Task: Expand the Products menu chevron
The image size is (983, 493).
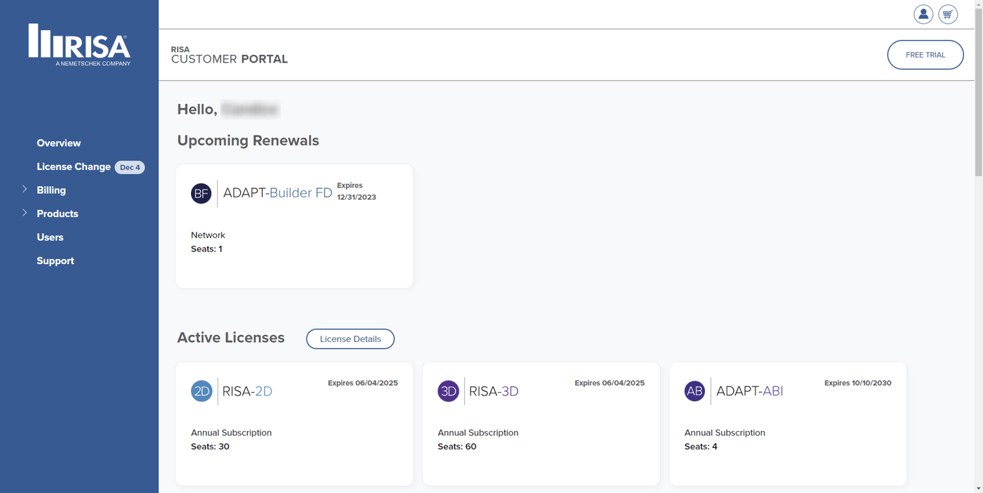Action: click(25, 213)
